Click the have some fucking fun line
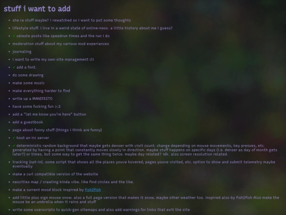Screen dimensions: 286x215 [37, 106]
